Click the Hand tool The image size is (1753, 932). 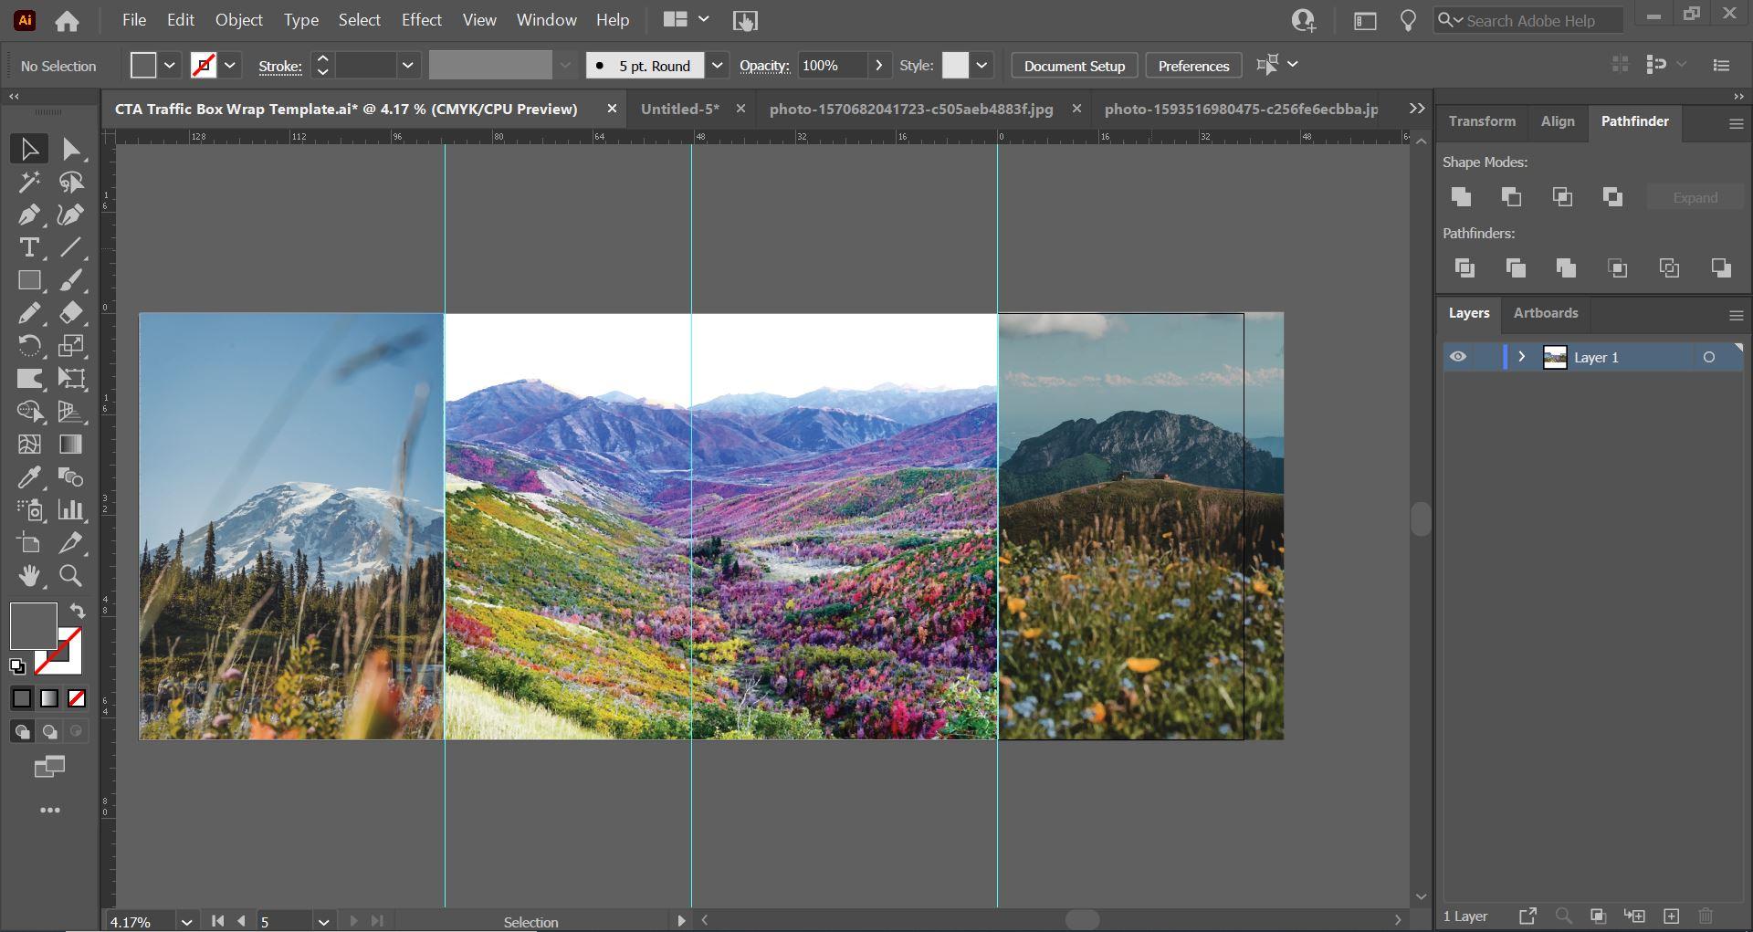click(x=28, y=576)
